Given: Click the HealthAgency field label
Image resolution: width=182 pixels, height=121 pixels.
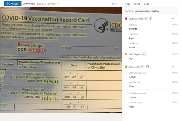Looking at the screenshot, I should click(x=135, y=54).
